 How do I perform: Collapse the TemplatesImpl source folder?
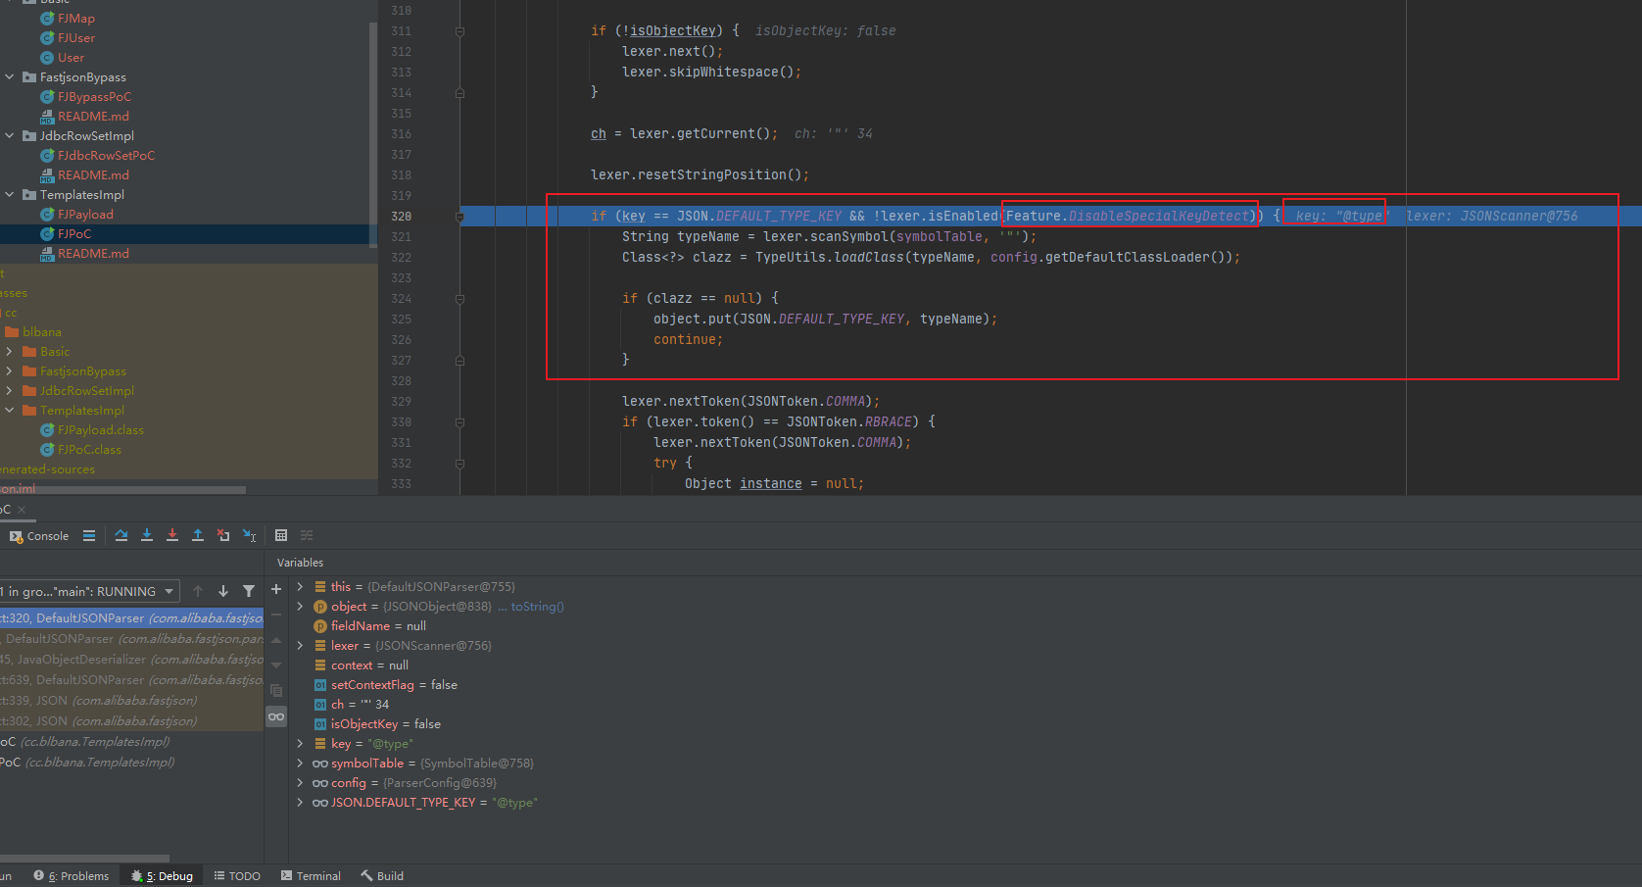pos(10,195)
